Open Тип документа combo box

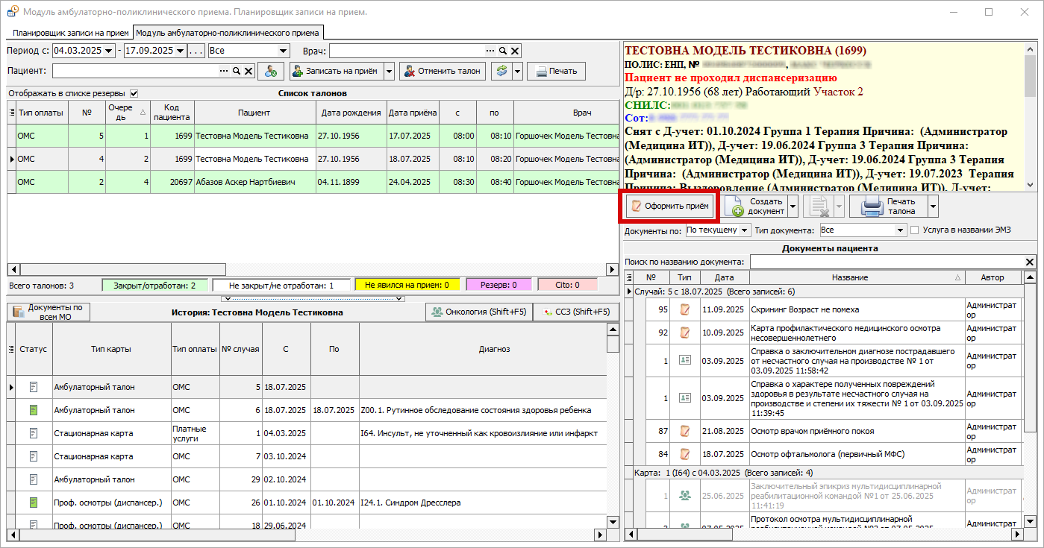[x=863, y=230]
